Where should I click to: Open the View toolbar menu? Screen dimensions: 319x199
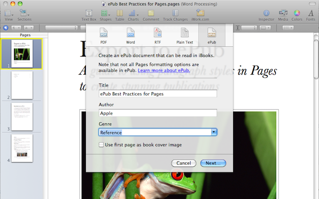[9, 15]
